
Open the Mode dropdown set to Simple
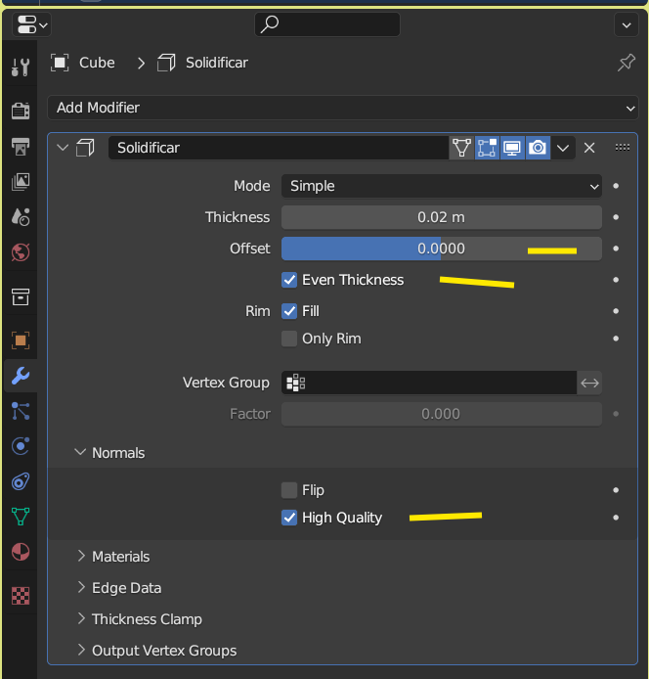coord(442,186)
